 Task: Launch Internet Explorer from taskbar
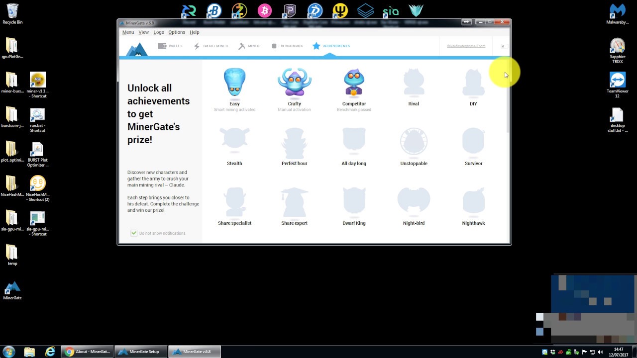50,352
